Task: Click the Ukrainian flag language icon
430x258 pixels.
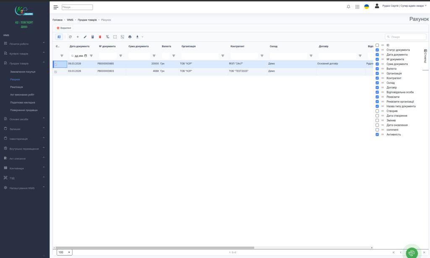Action: tap(367, 7)
